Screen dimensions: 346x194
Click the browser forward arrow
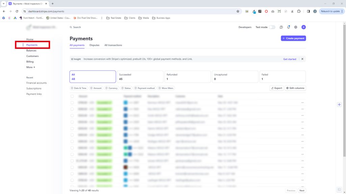[10, 11]
